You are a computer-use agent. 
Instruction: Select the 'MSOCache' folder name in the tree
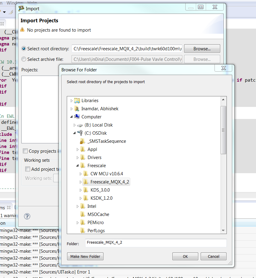[x=98, y=214]
